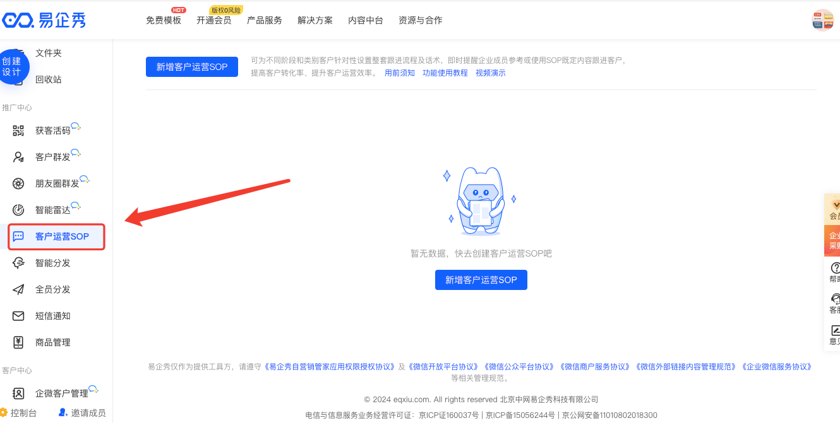Screen dimensions: 840x423
Task: Select 客户运营SOP in the sidebar
Action: point(62,236)
